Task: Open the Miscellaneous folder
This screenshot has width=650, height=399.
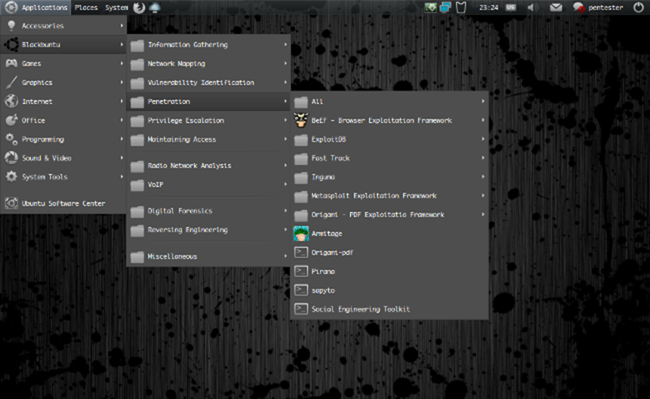Action: (209, 257)
